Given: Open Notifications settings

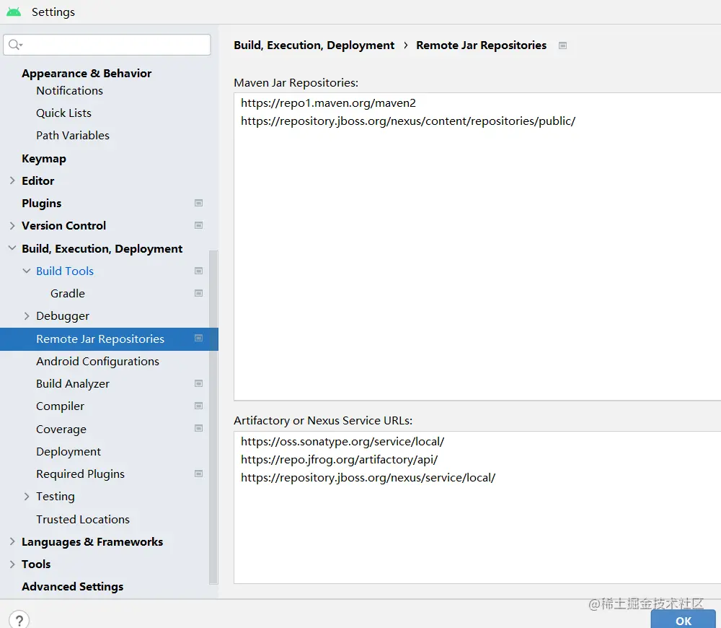Looking at the screenshot, I should [x=69, y=91].
